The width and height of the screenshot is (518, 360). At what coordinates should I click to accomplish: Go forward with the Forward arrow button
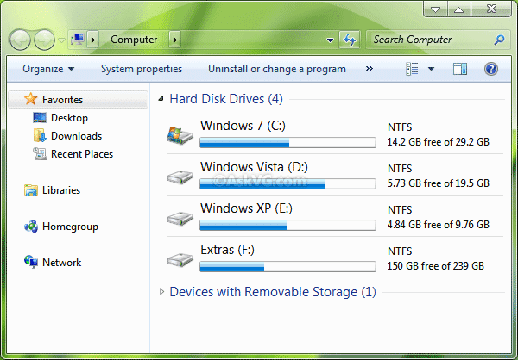pos(45,40)
